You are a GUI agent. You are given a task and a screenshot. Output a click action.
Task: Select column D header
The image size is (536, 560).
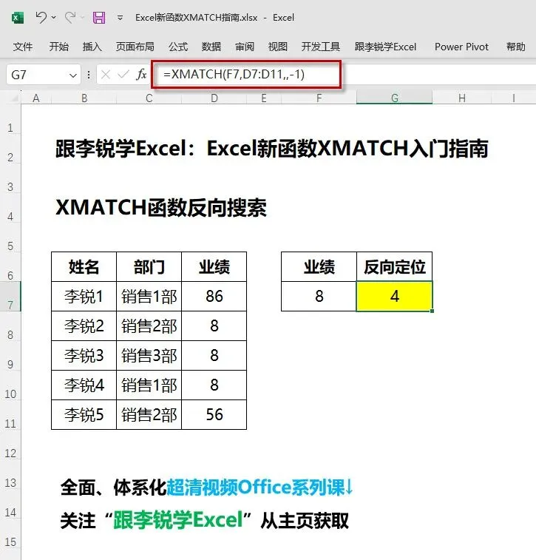tap(214, 98)
